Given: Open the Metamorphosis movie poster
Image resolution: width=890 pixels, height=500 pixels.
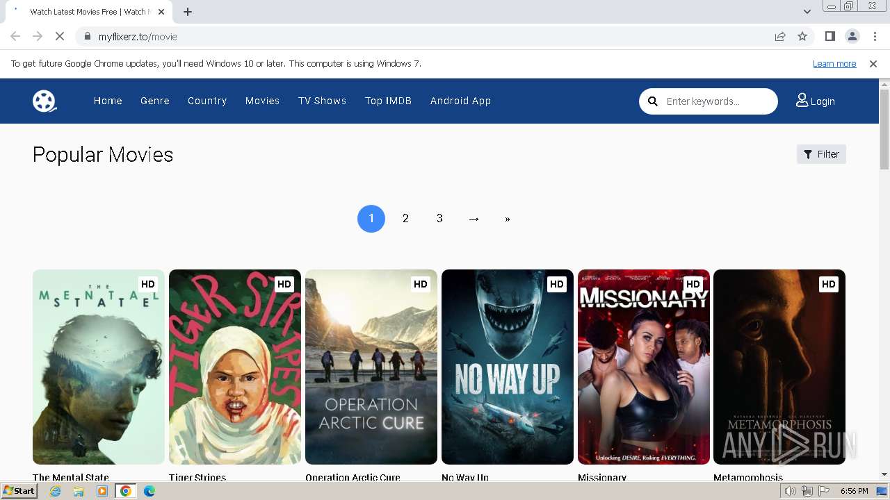Looking at the screenshot, I should [x=779, y=367].
